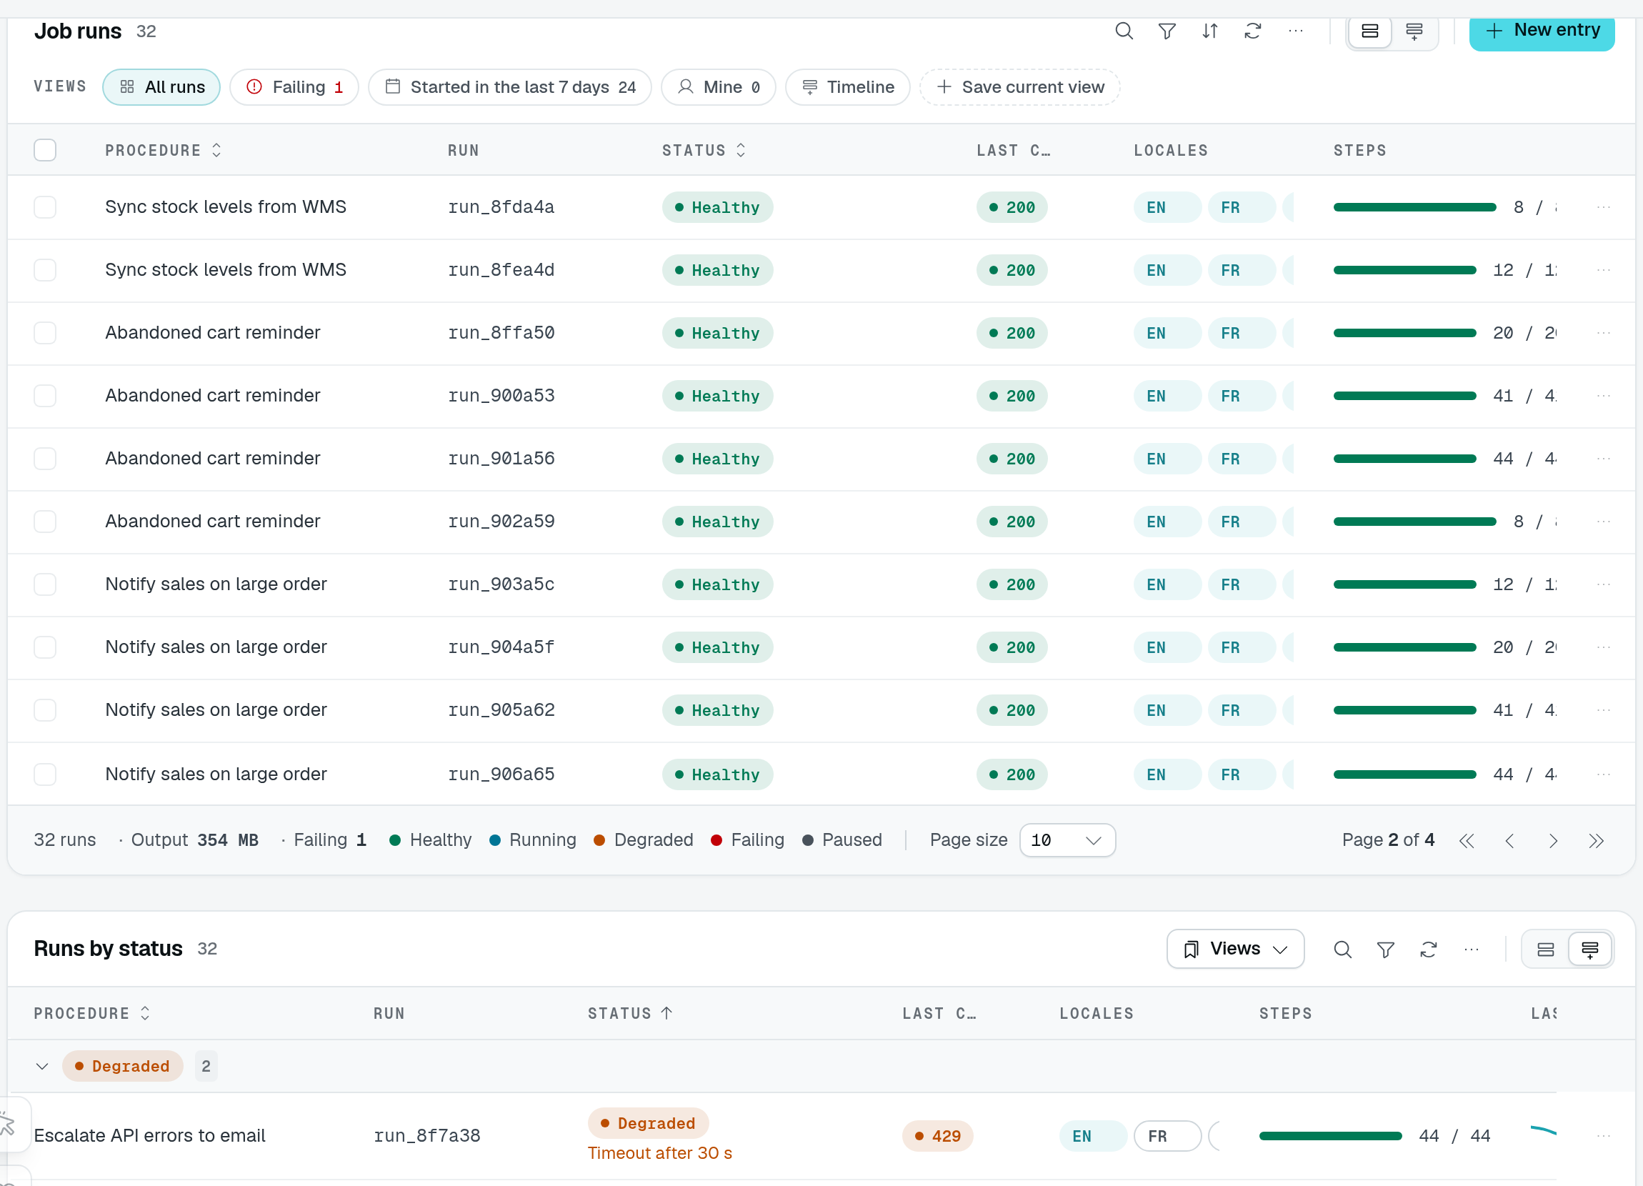1643x1186 pixels.
Task: Click the New entry button
Action: pyautogui.click(x=1542, y=31)
